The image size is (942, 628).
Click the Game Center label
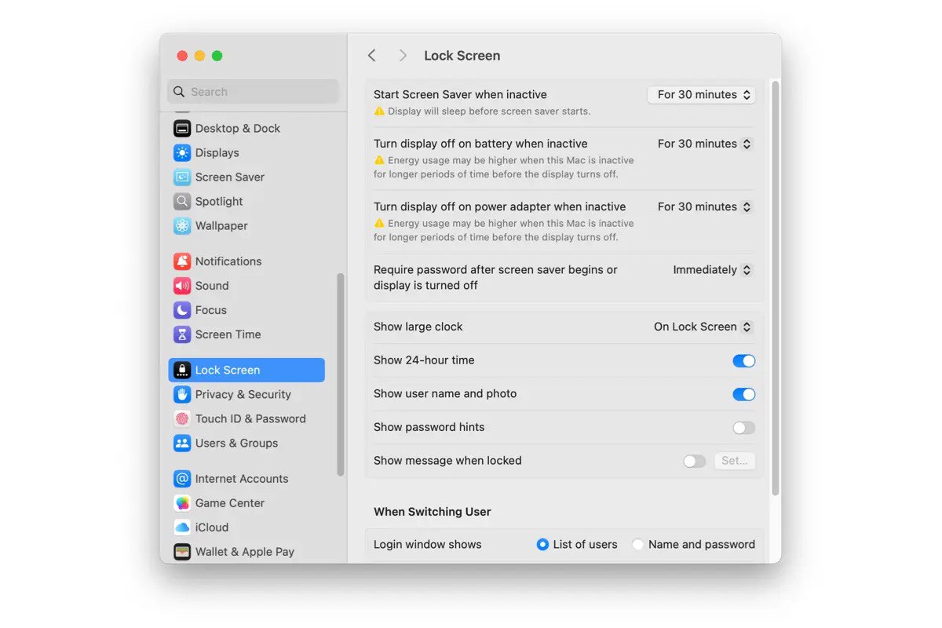point(230,503)
